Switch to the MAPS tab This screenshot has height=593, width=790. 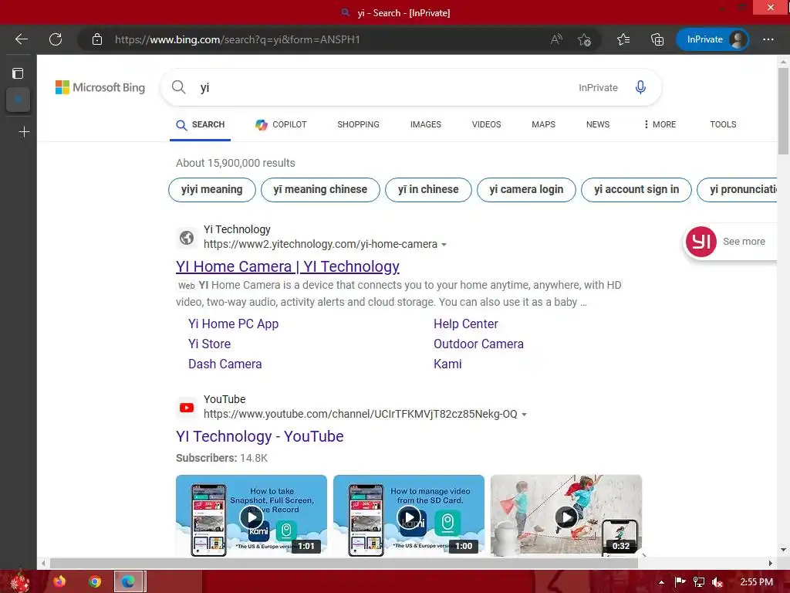point(543,124)
